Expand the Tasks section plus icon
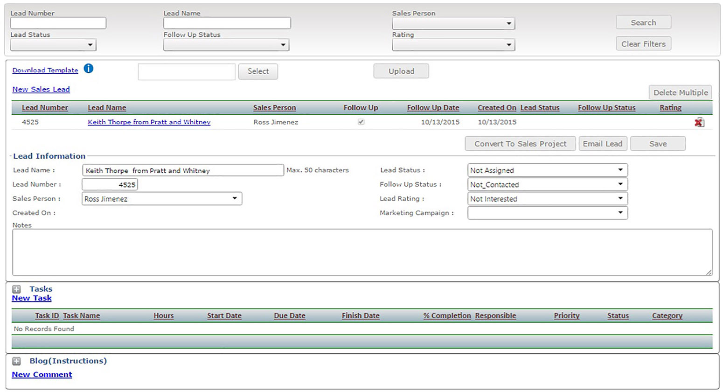This screenshot has width=723, height=392. (x=17, y=289)
